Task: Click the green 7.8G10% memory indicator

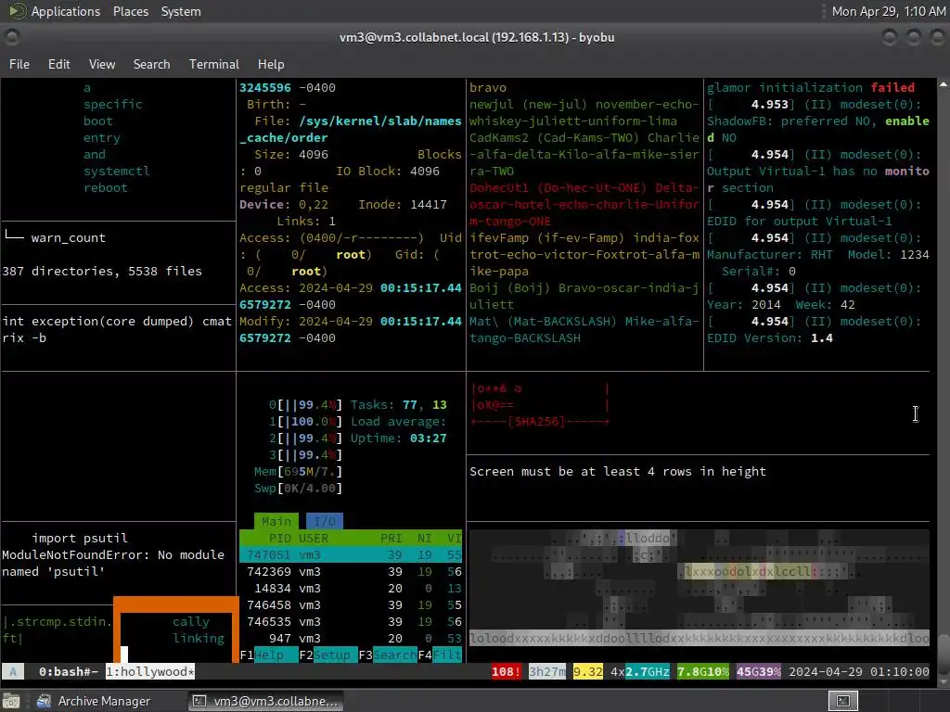Action: click(703, 671)
